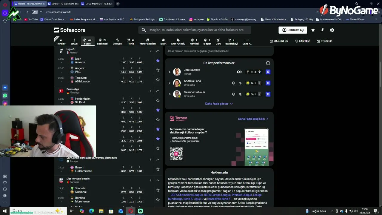Open the E-spor category
This screenshot has width=382, height=215.
click(x=207, y=41)
